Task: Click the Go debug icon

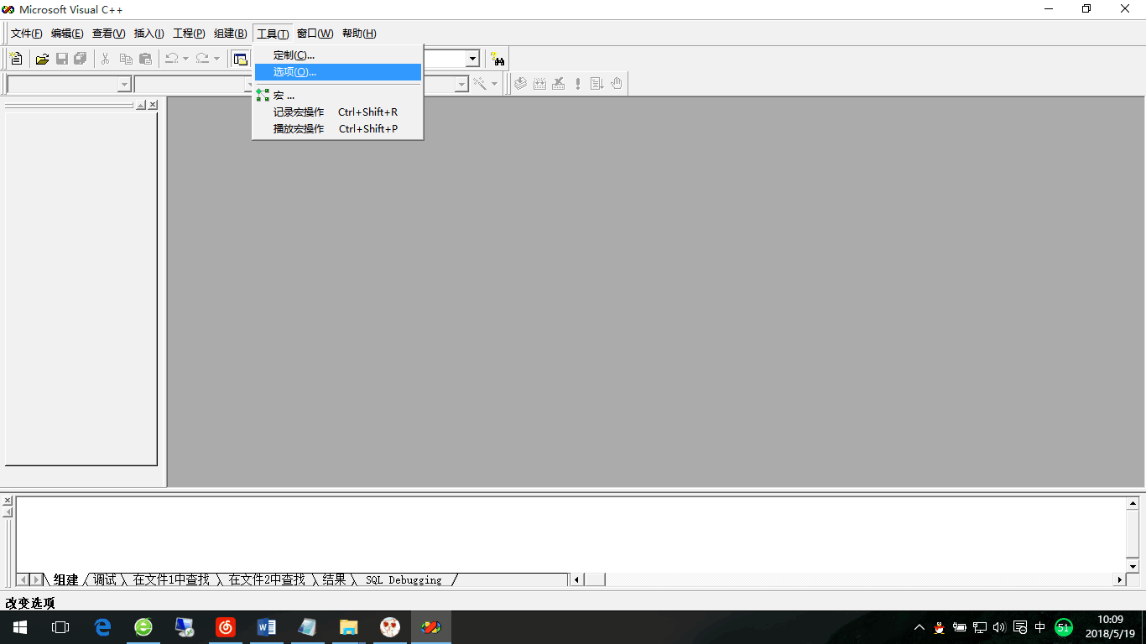Action: [x=597, y=84]
